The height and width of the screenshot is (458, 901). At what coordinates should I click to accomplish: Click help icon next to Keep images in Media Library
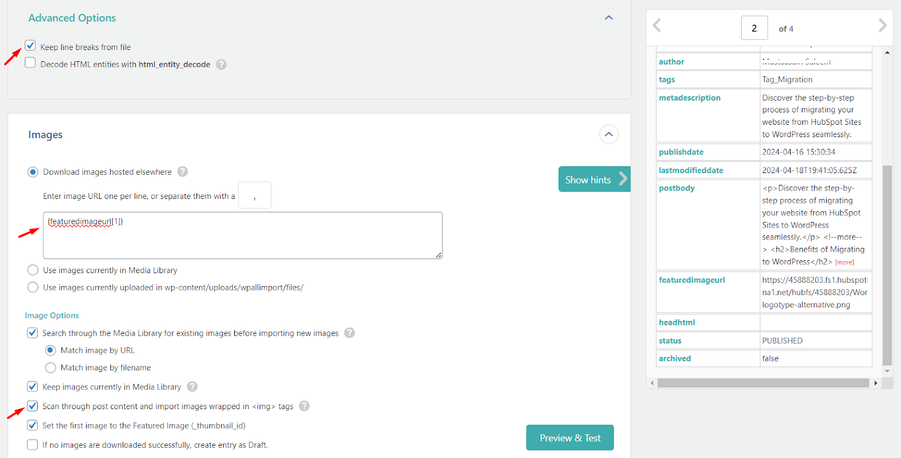pyautogui.click(x=192, y=387)
